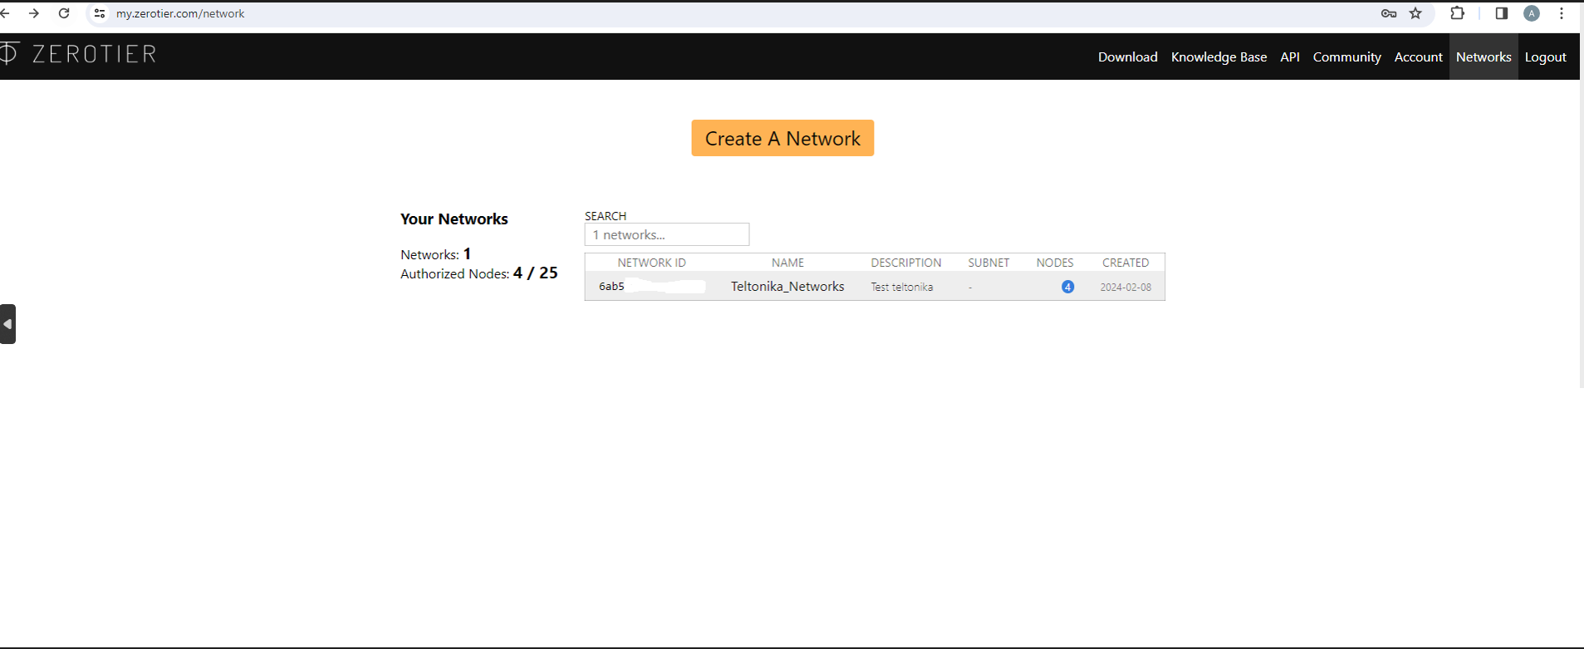The image size is (1584, 649).
Task: Click created date 2024-02-08
Action: (x=1125, y=287)
